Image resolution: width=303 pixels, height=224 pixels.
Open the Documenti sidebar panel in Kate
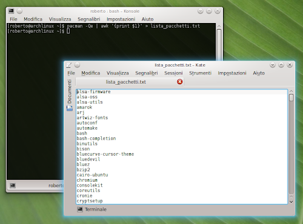pyautogui.click(x=69, y=91)
